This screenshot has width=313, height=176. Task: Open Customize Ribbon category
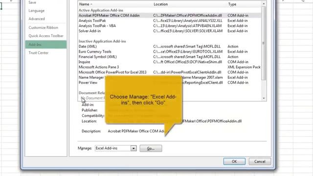44,28
